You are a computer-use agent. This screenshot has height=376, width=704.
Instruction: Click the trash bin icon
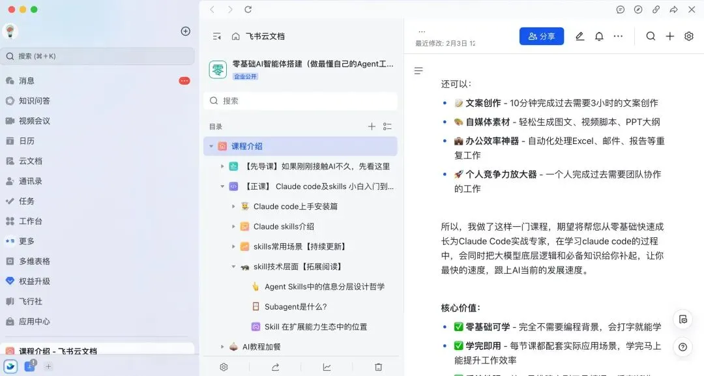click(379, 367)
